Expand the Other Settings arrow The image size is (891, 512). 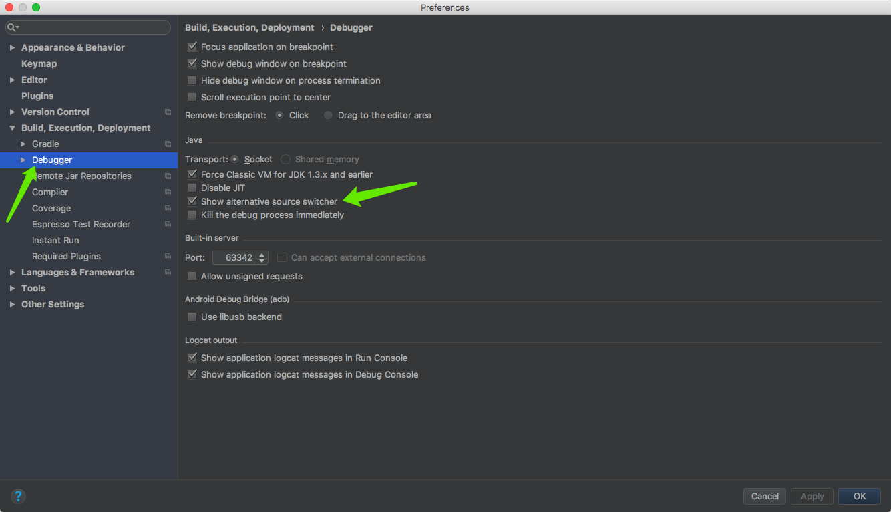point(12,304)
